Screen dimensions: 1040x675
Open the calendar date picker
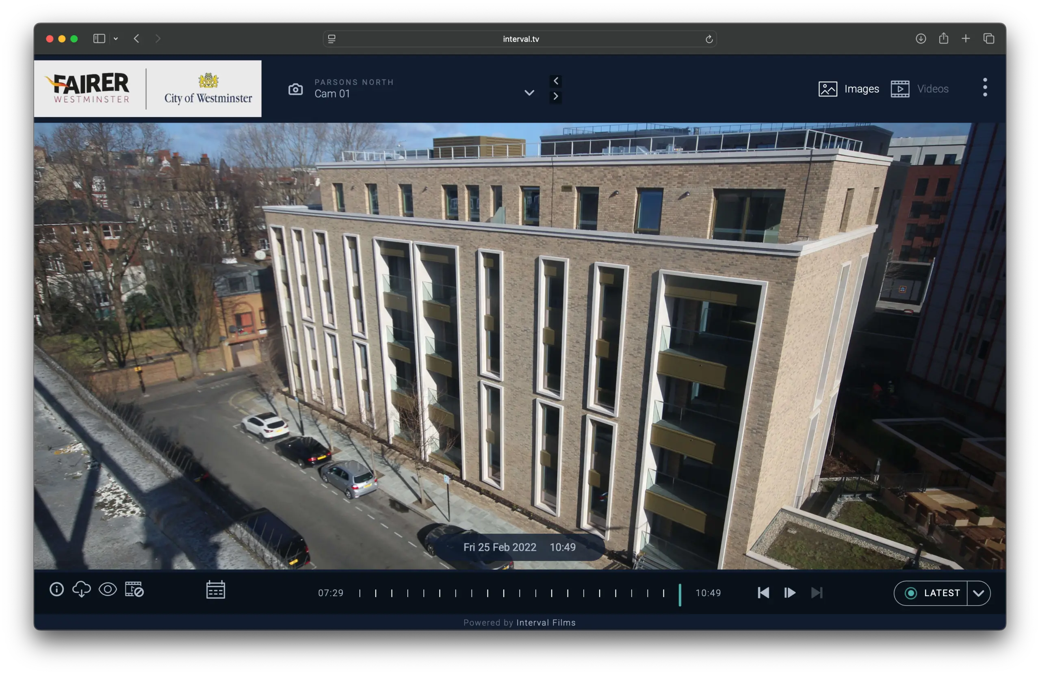(215, 590)
